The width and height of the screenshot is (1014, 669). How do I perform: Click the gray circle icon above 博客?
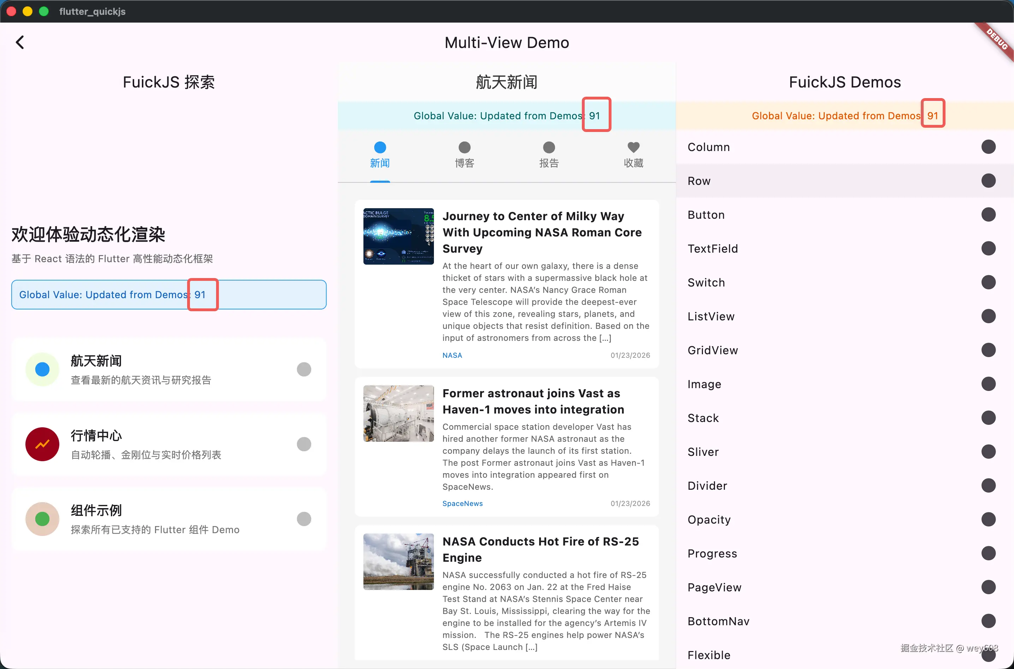(464, 147)
